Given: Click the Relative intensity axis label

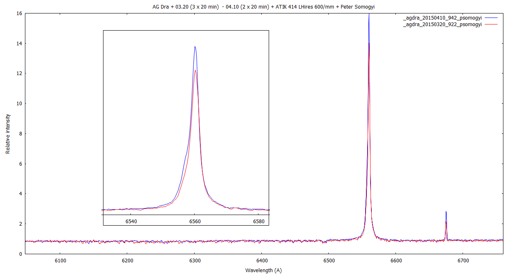Looking at the screenshot, I should click(8, 134).
